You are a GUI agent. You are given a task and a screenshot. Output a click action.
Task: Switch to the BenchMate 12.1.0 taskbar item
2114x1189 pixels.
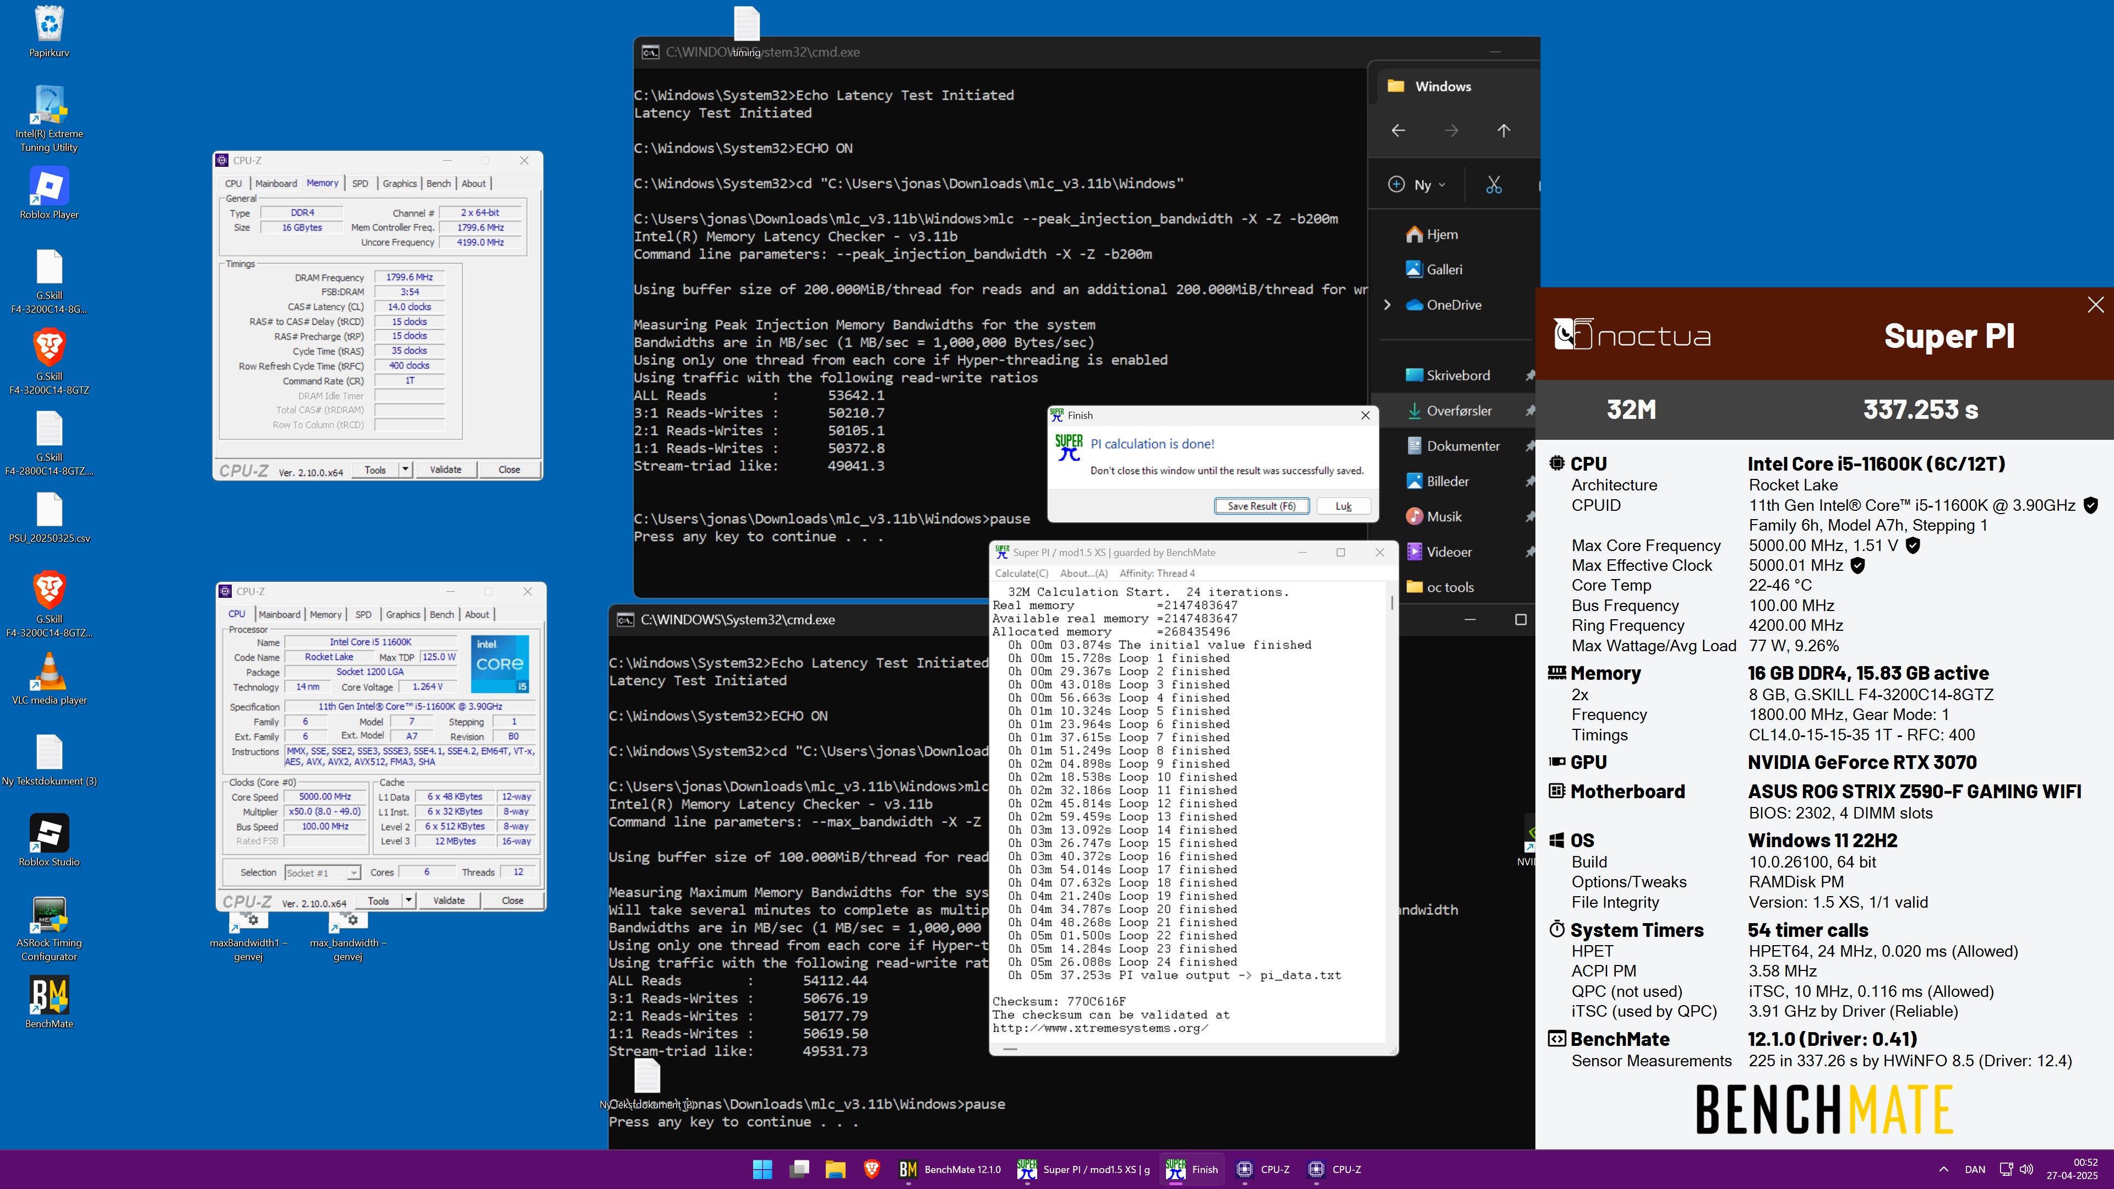click(x=950, y=1169)
